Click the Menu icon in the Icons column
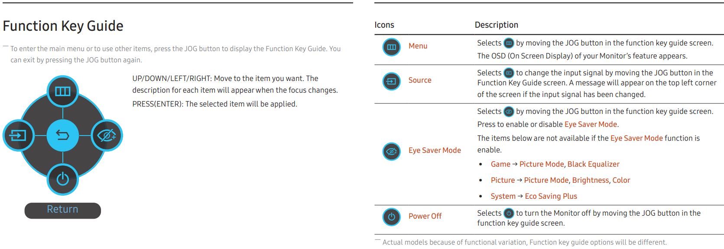This screenshot has width=724, height=249. (x=392, y=47)
